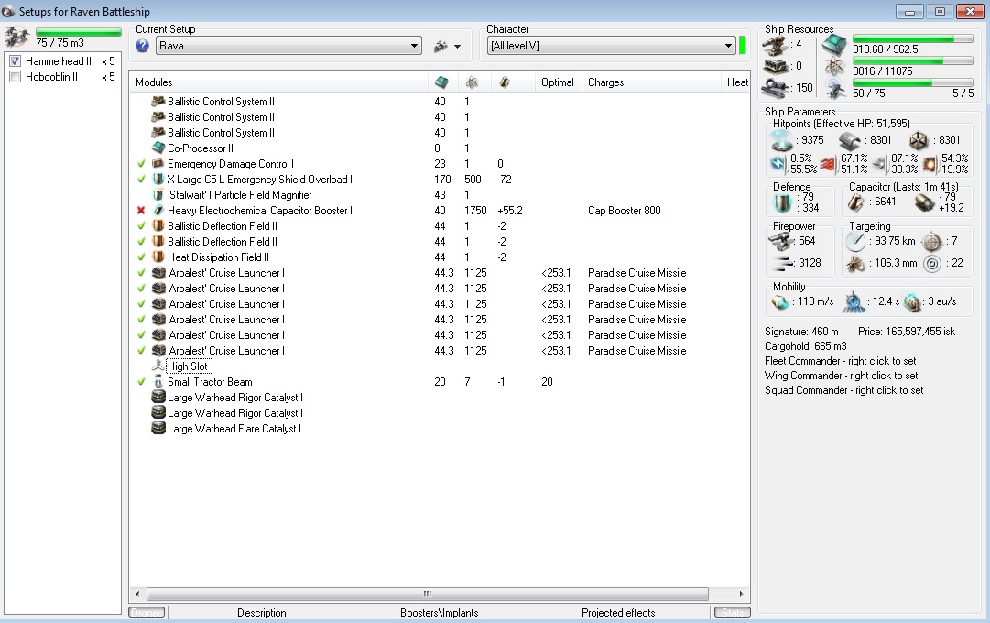Open the Boosters\Implants tab

(440, 613)
